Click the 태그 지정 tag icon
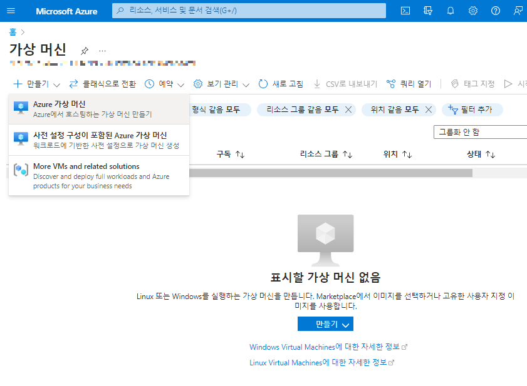 click(454, 84)
